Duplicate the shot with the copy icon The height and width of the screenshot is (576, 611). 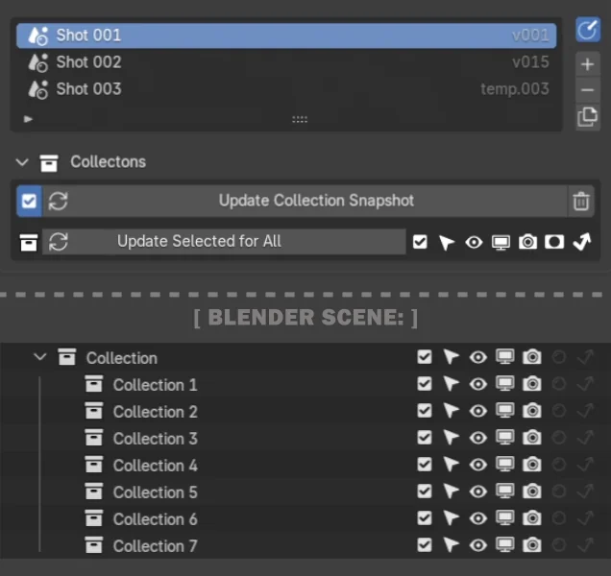tap(588, 117)
